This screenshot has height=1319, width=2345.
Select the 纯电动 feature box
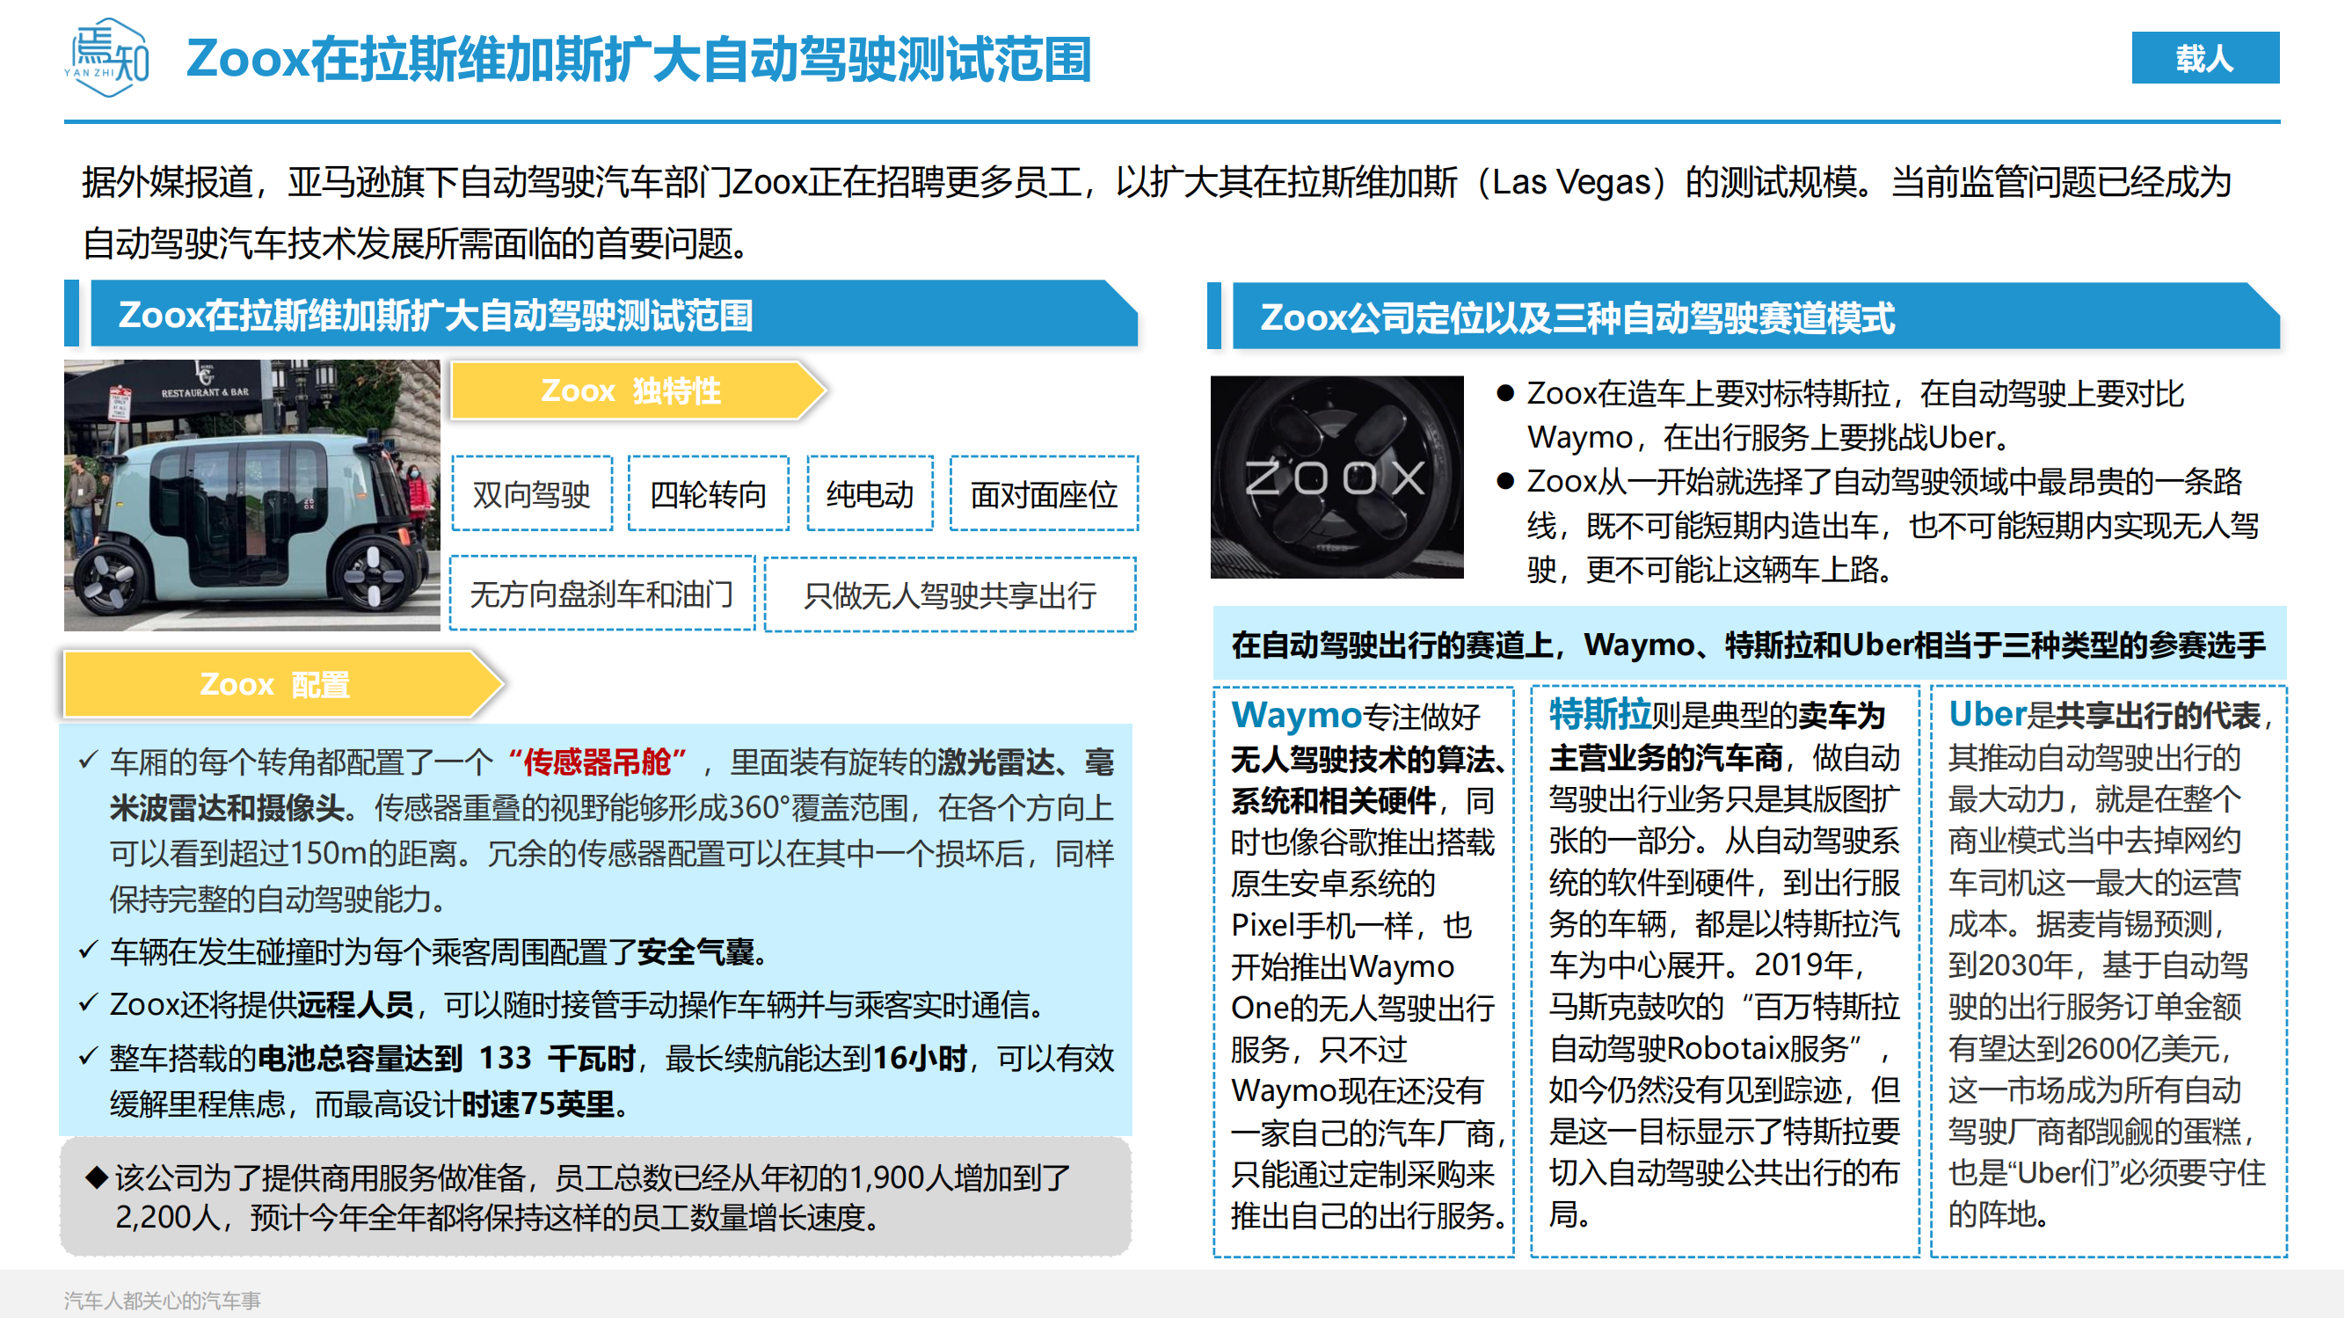pyautogui.click(x=870, y=494)
